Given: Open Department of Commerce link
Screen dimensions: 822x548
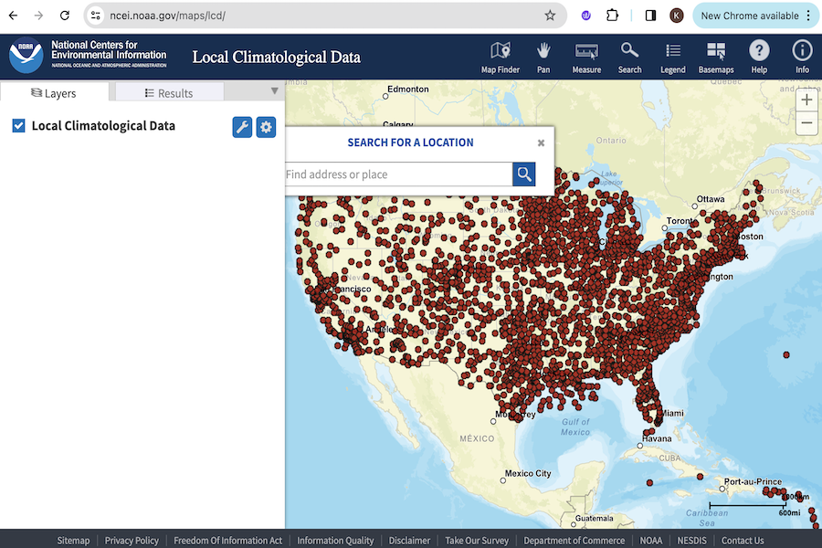Looking at the screenshot, I should [574, 540].
